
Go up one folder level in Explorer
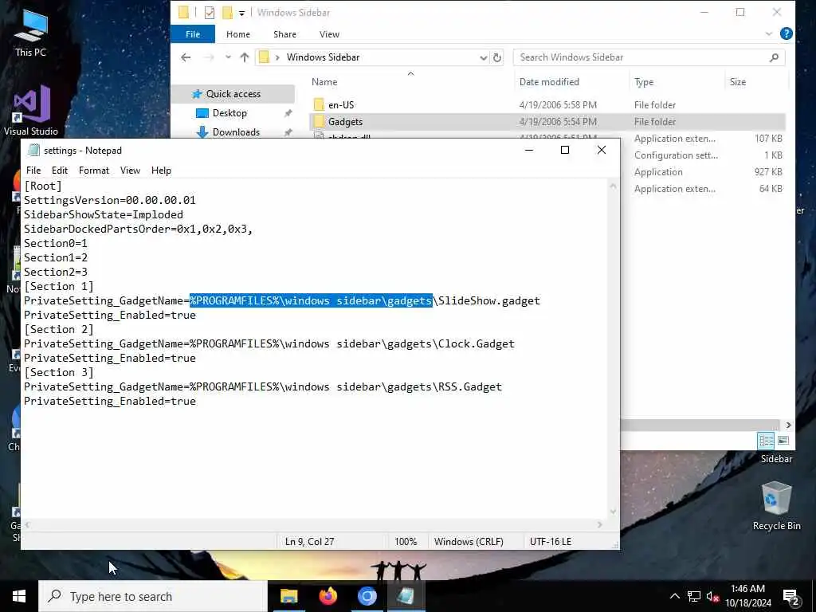pos(245,57)
